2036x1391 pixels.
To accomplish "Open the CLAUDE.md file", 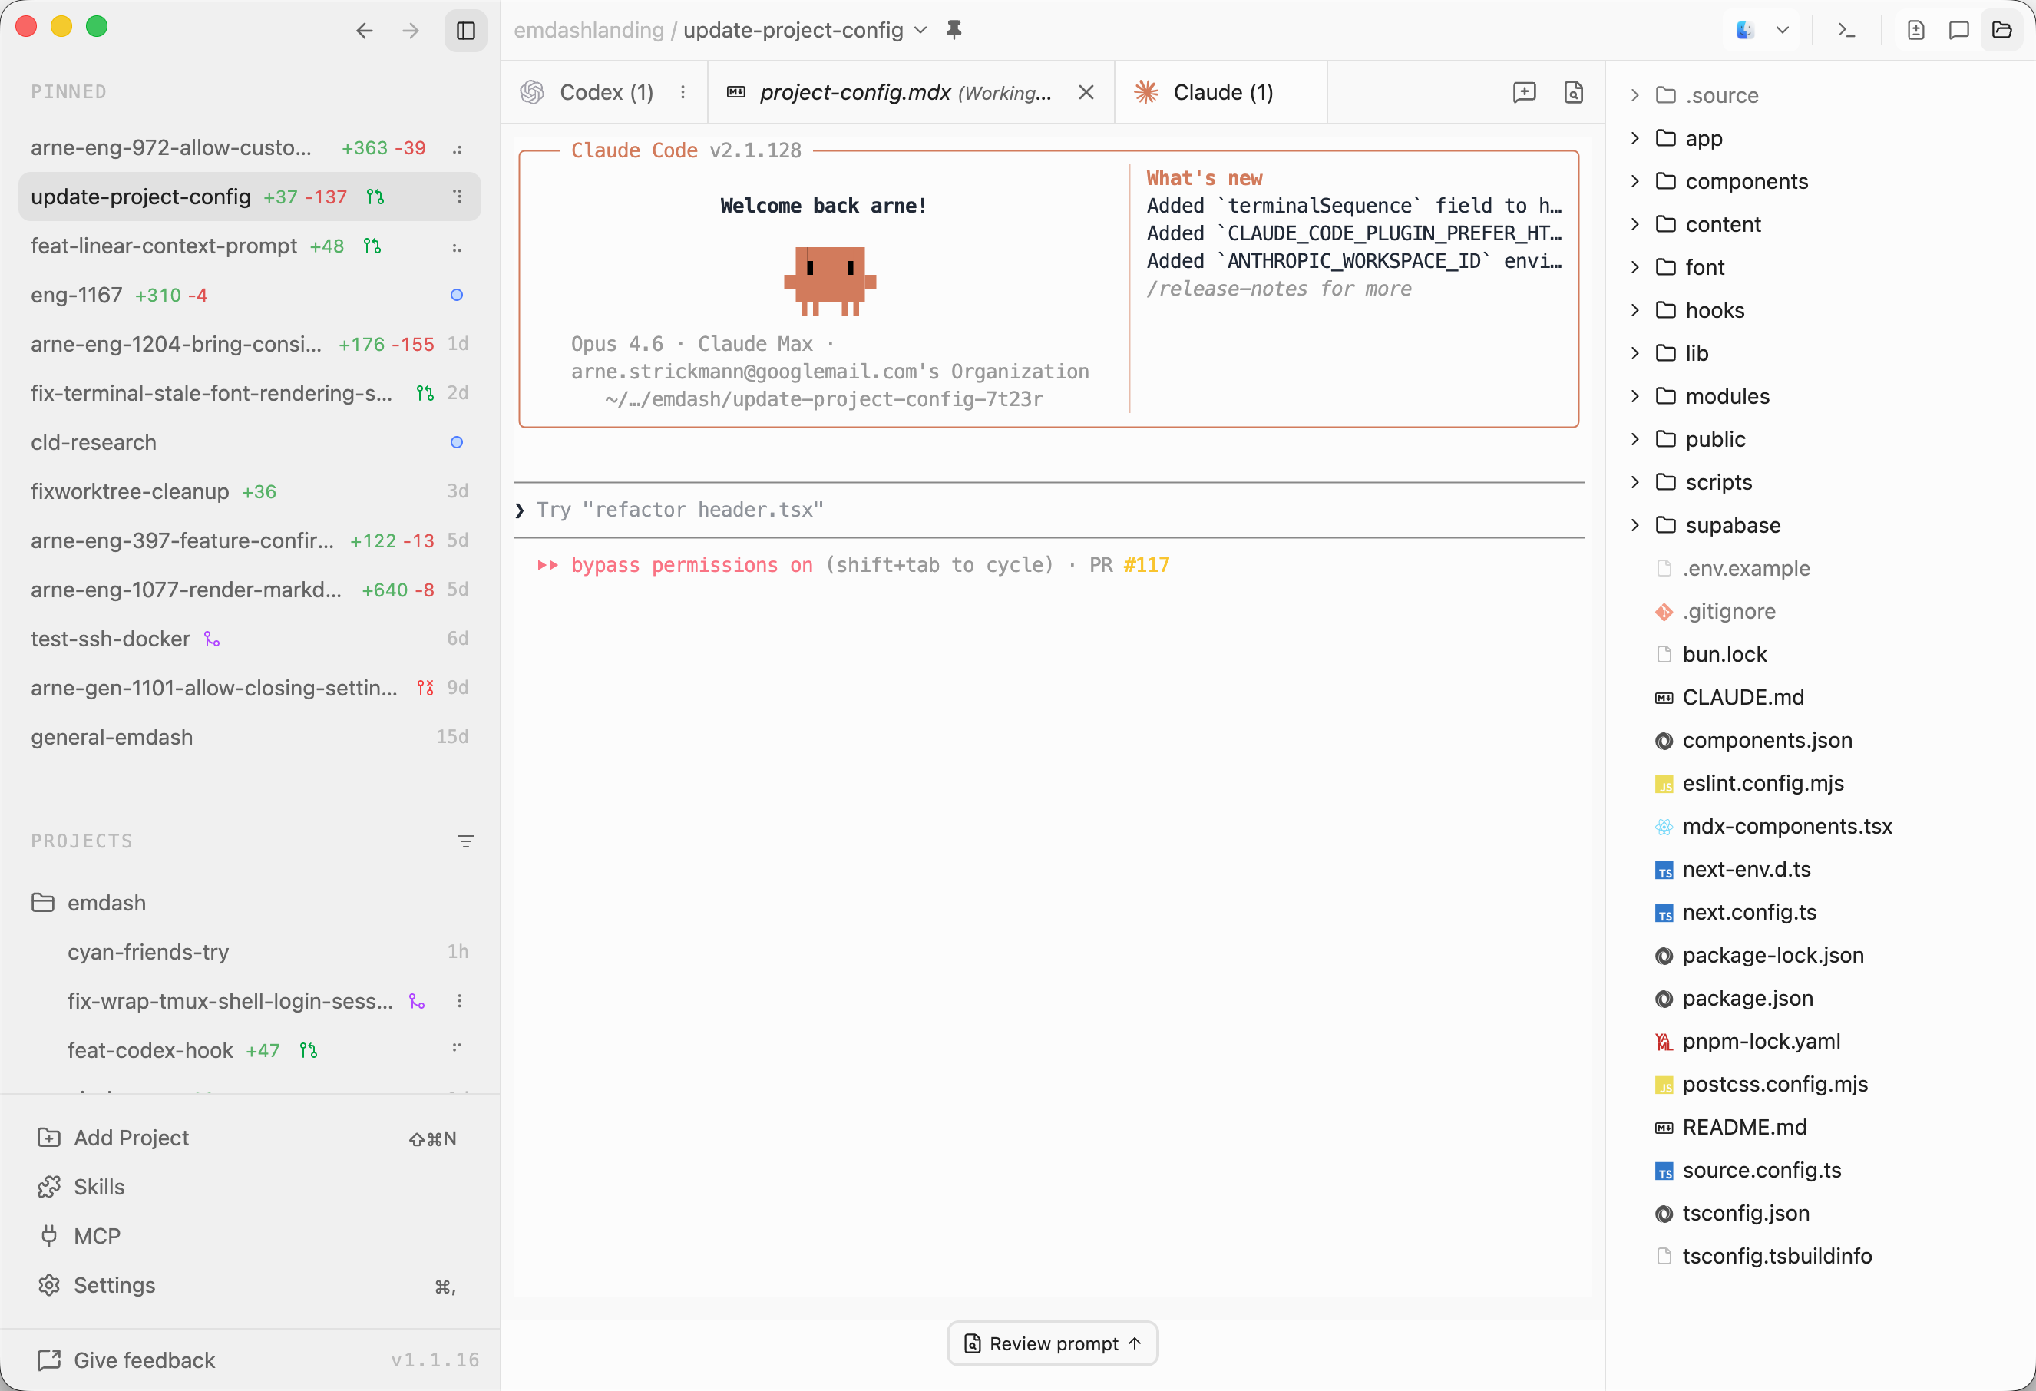I will 1742,696.
